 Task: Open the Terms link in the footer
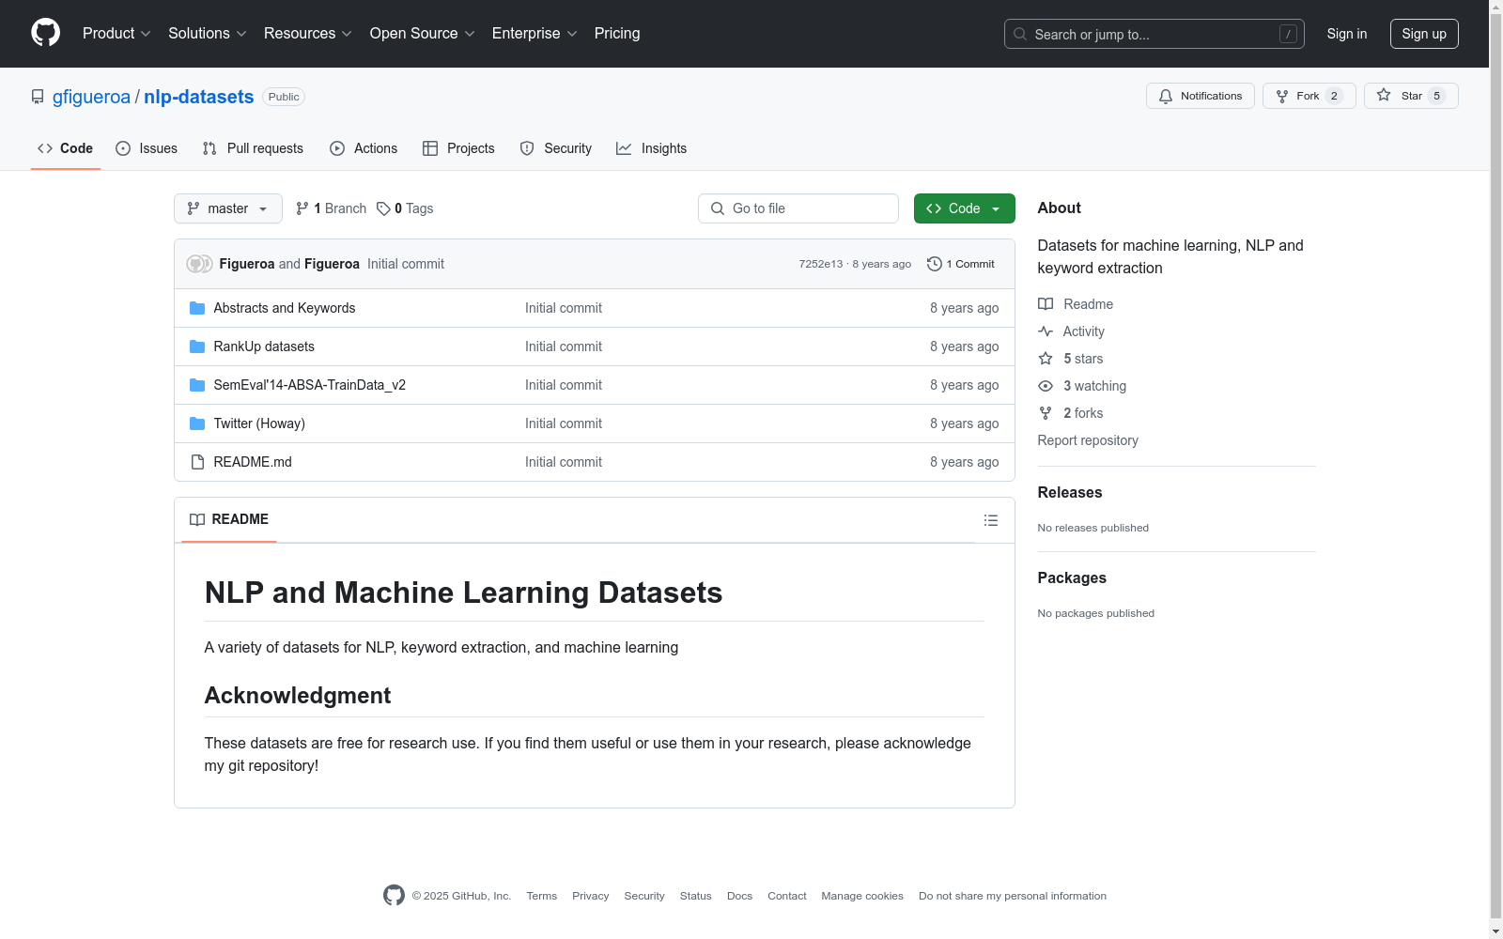coord(542,896)
